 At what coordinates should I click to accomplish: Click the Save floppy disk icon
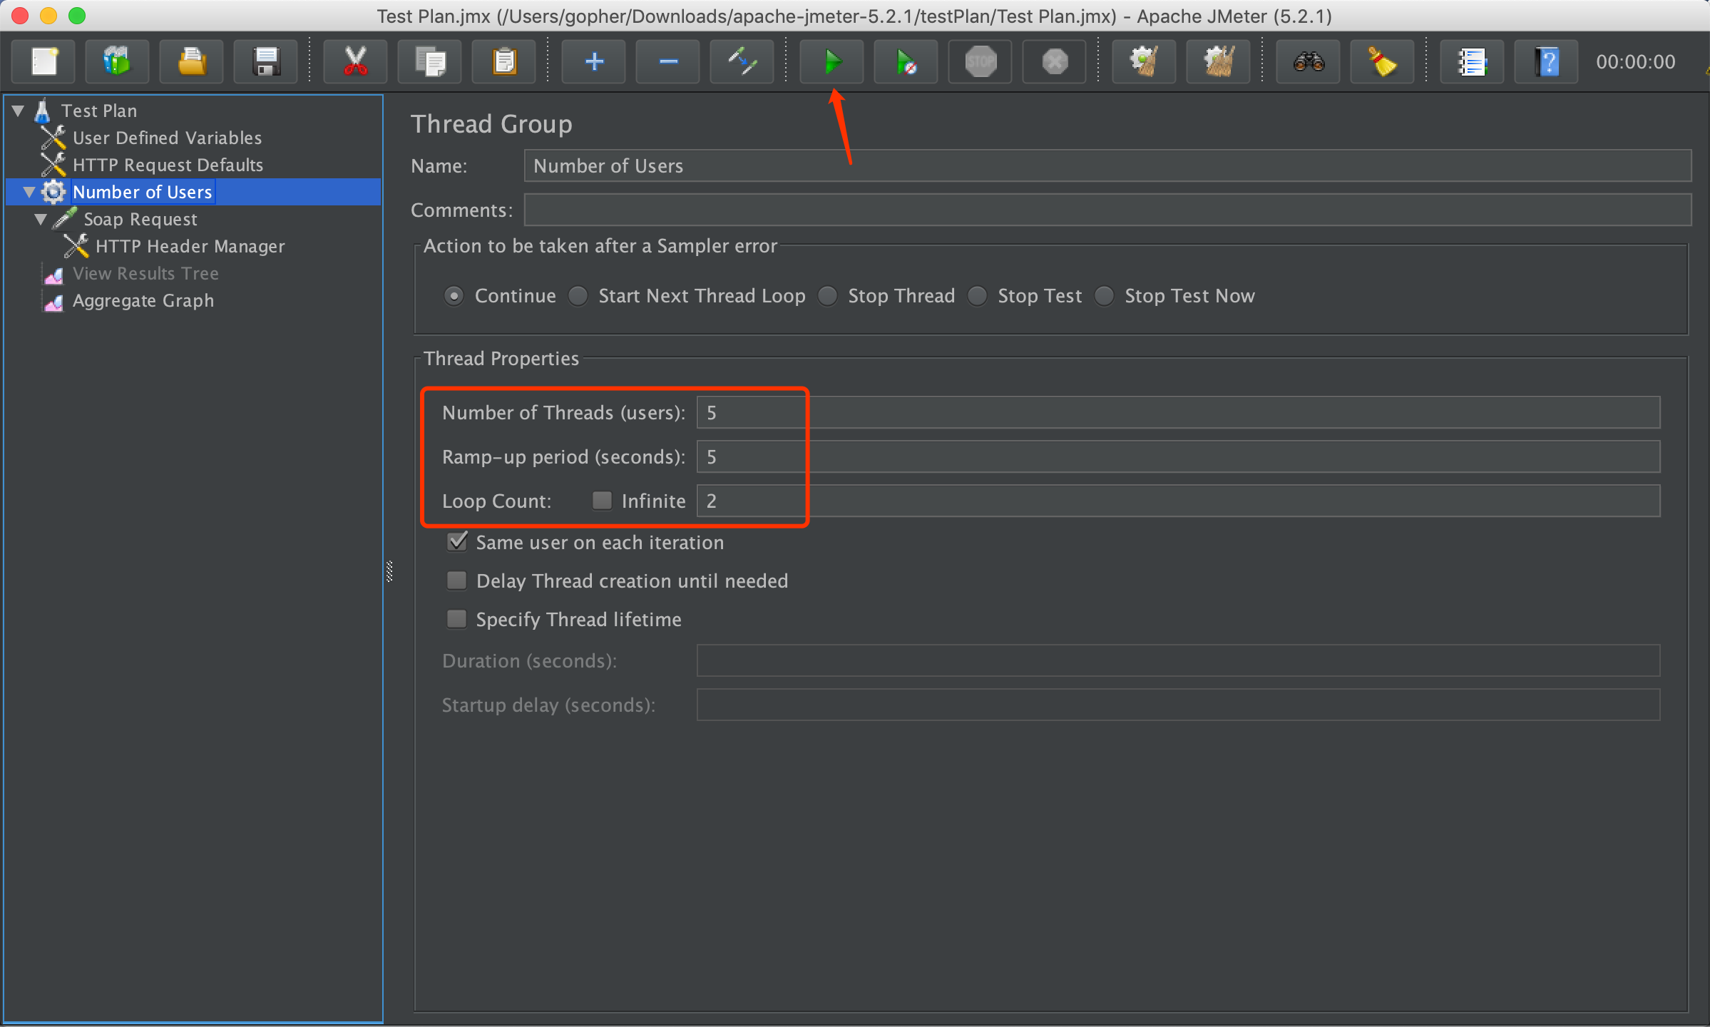266,62
